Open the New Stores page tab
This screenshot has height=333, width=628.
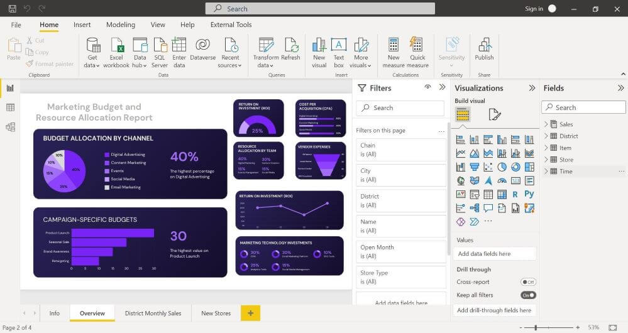coord(216,314)
